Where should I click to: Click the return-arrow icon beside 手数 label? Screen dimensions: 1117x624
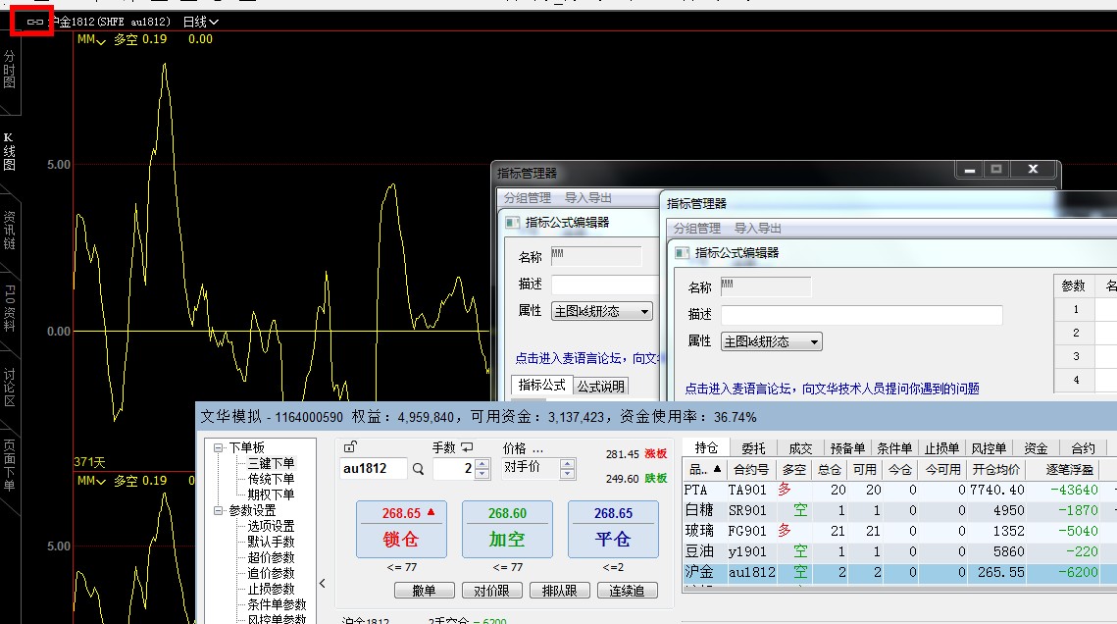coord(467,447)
